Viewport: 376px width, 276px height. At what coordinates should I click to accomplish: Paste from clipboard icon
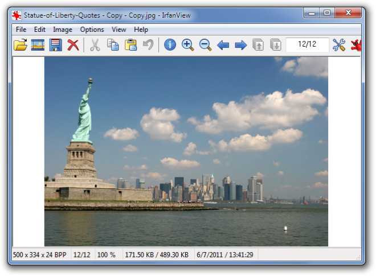pyautogui.click(x=130, y=45)
